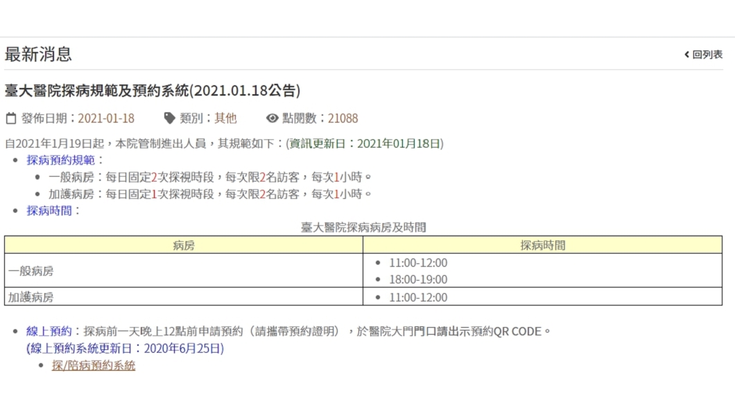The height and width of the screenshot is (413, 735).
Task: Click 11:00-12:00 in the 一般病房 row
Action: pos(418,263)
